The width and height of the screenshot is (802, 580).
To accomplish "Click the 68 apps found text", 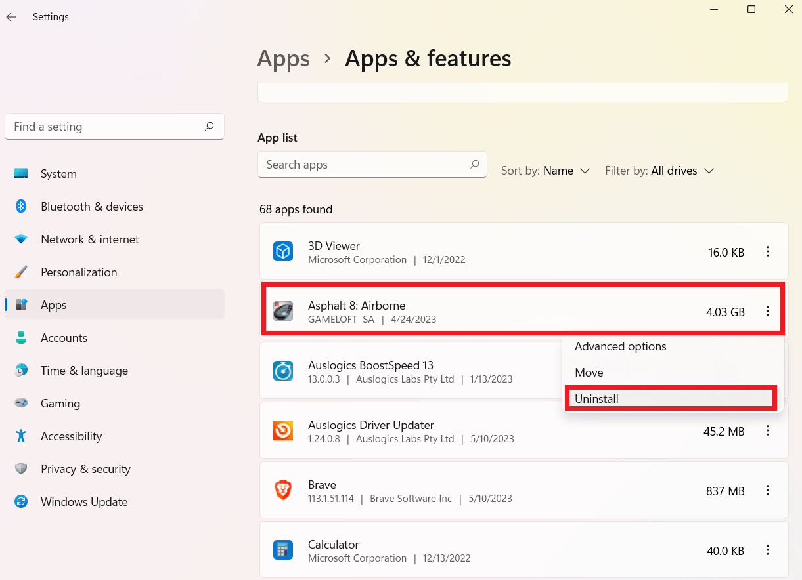I will point(296,209).
